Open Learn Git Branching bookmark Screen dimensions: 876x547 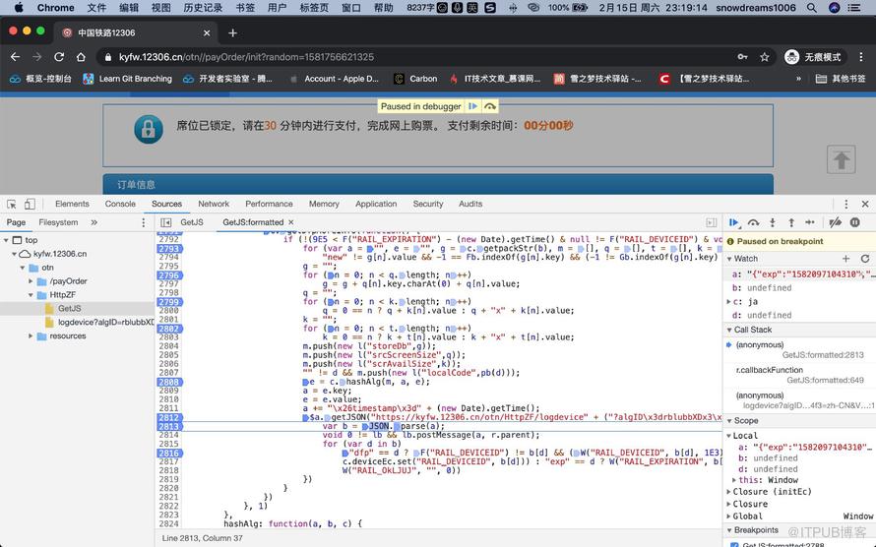click(x=127, y=79)
